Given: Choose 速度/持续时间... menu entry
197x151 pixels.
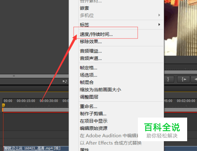Looking at the screenshot, I should click(x=96, y=34).
